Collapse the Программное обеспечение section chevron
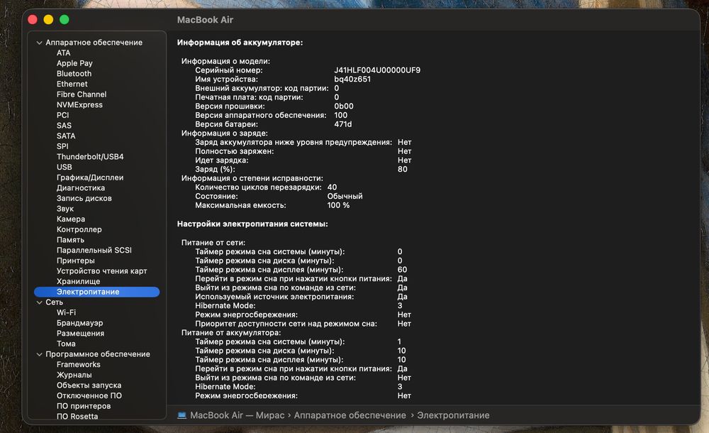This screenshot has height=433, width=709. point(39,354)
